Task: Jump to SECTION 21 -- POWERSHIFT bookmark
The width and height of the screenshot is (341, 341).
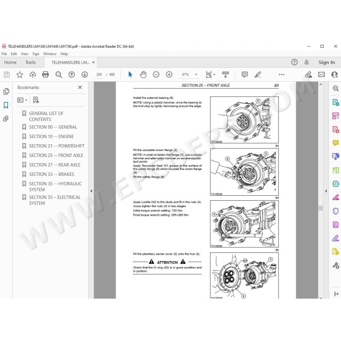Action: [x=57, y=146]
